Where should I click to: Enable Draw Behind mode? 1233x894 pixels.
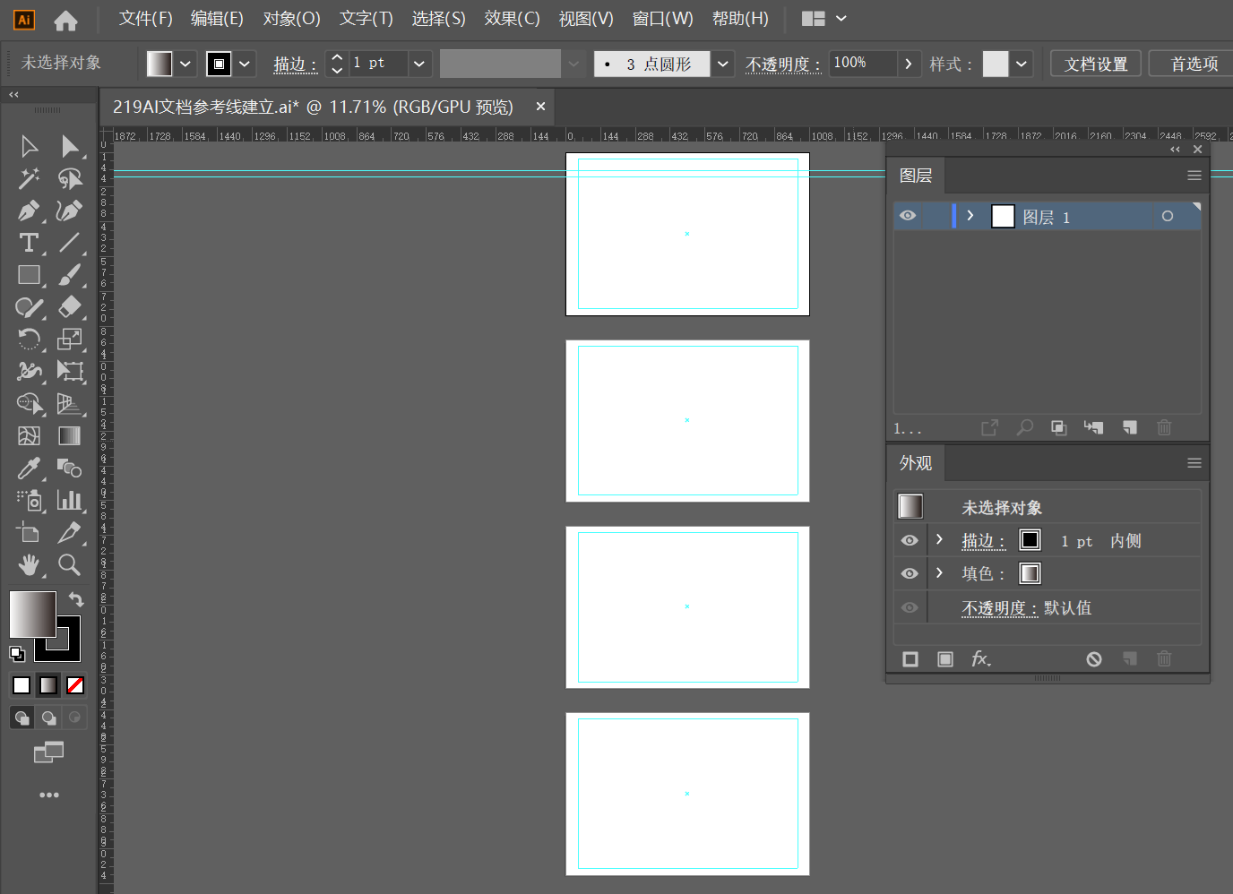[x=48, y=718]
